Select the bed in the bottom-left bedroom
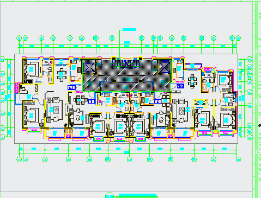 (32, 116)
